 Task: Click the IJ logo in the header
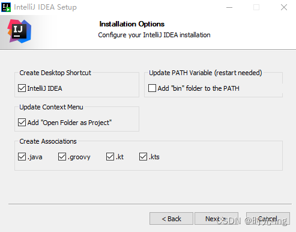[19, 31]
